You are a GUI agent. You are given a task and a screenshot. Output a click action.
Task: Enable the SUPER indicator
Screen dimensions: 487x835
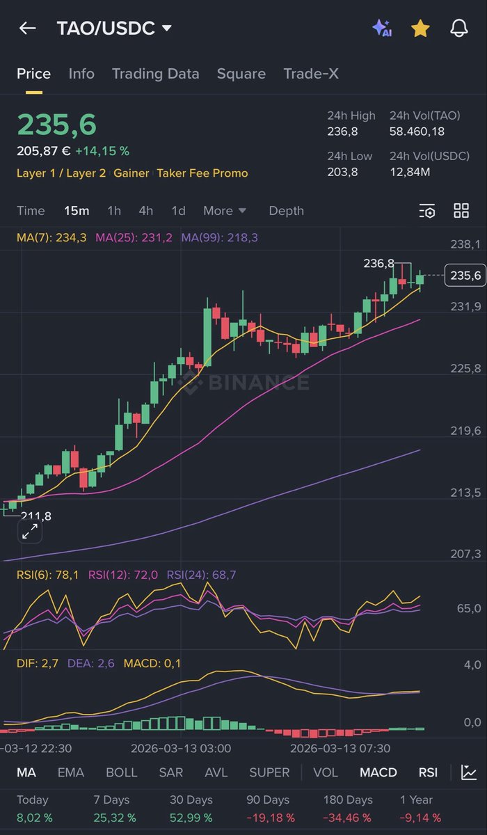pyautogui.click(x=269, y=772)
